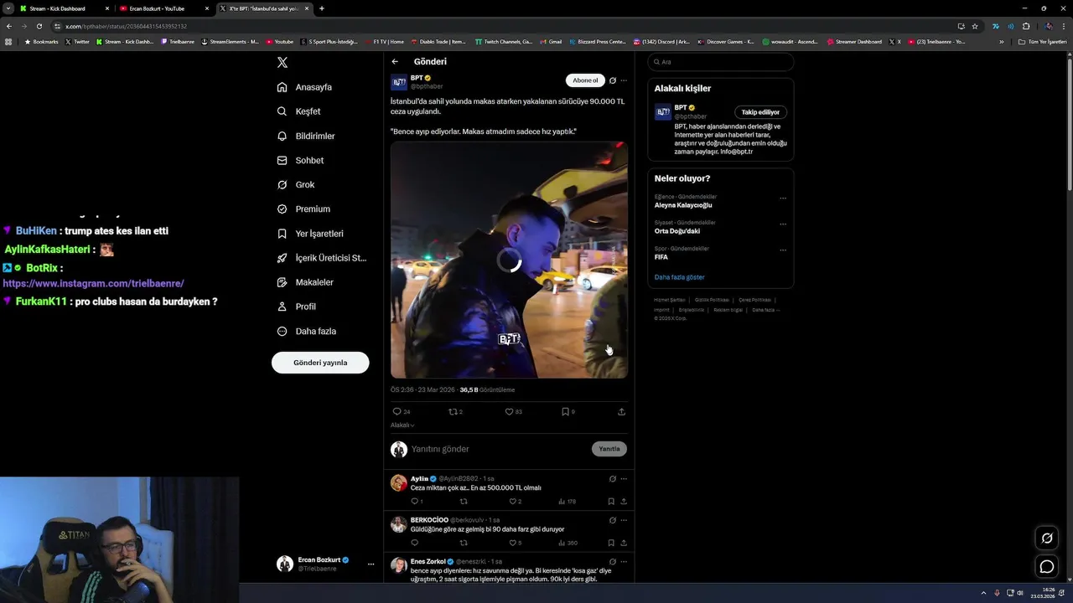Click the browser address bar
1073x603 pixels.
coord(503,26)
